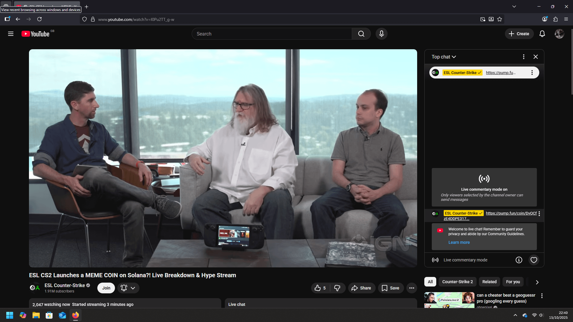Open the Wi-Fi network tray icon
The width and height of the screenshot is (573, 322).
coord(534,315)
